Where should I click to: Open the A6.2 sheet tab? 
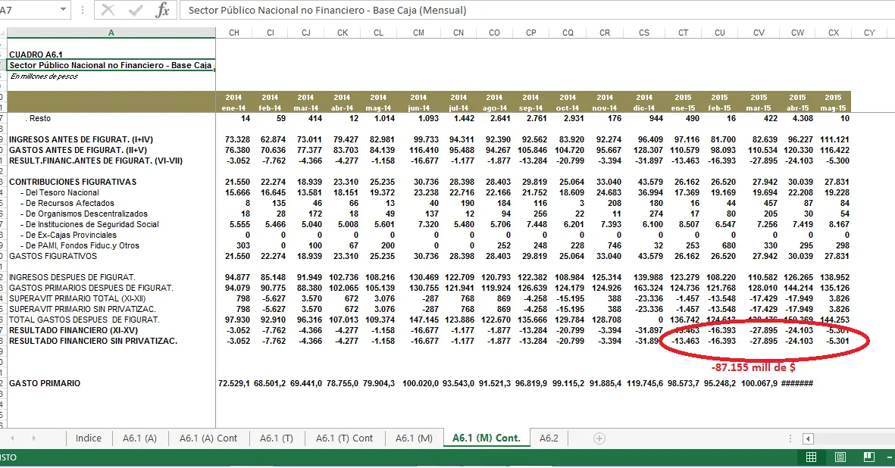549,438
